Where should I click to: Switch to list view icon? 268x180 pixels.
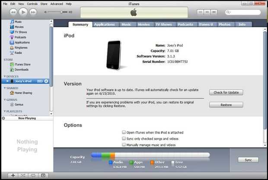point(200,12)
